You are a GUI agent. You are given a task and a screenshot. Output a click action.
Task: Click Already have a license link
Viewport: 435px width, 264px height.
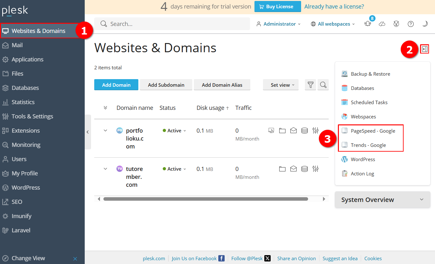pos(334,6)
